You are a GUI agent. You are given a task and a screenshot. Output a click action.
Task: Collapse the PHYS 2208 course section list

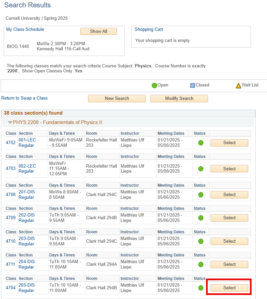10,123
